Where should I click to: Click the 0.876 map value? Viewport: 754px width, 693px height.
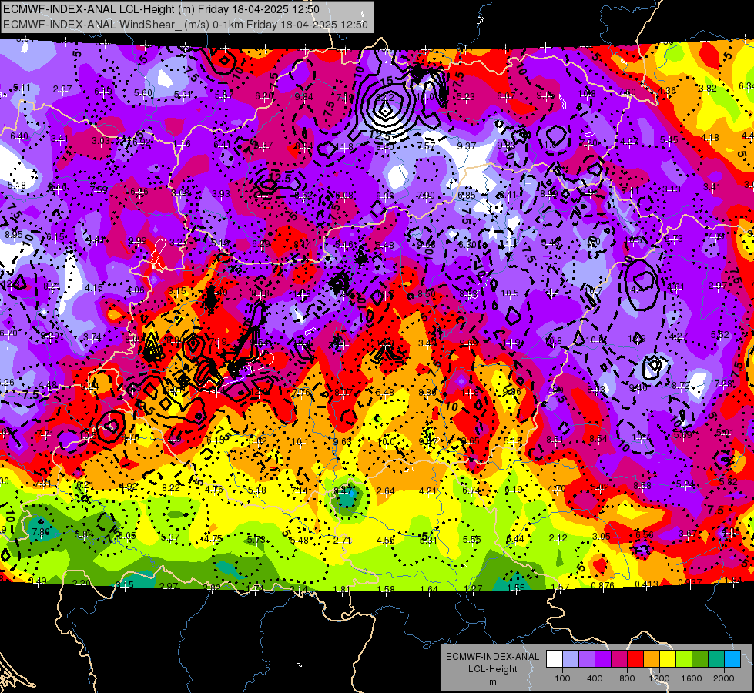[x=602, y=585]
